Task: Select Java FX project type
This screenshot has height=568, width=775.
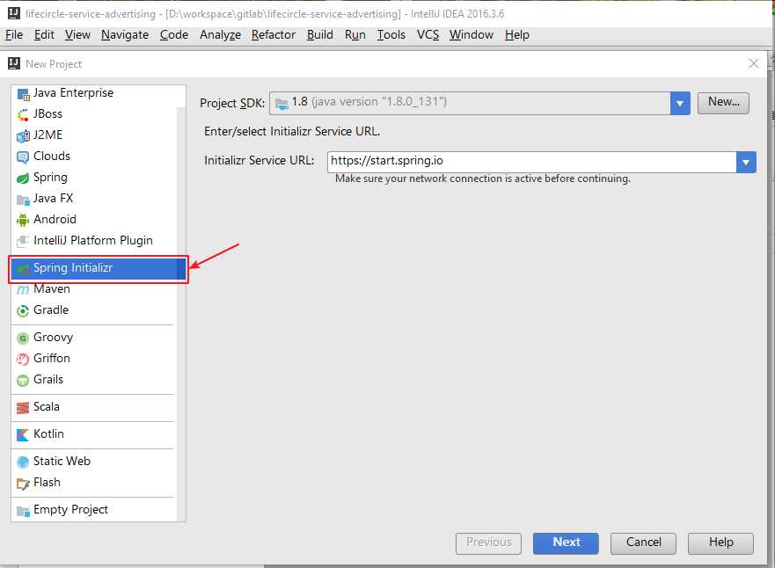Action: click(x=94, y=199)
